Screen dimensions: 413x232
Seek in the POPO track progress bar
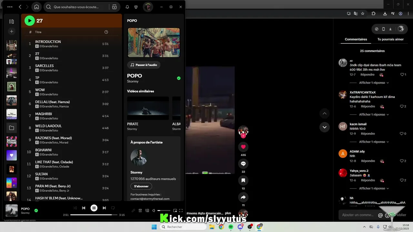(94, 215)
